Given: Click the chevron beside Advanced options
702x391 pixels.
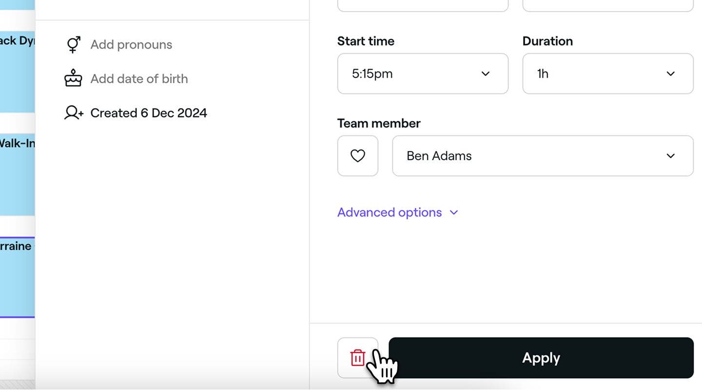Looking at the screenshot, I should 454,212.
